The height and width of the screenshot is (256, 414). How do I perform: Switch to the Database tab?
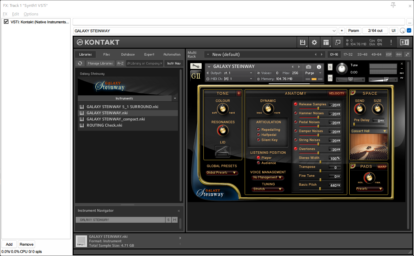pos(128,55)
